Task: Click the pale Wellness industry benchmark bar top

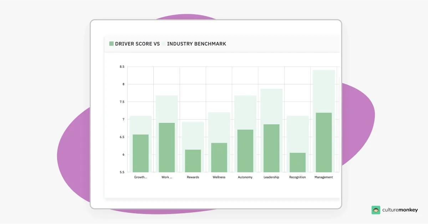Action: click(219, 127)
